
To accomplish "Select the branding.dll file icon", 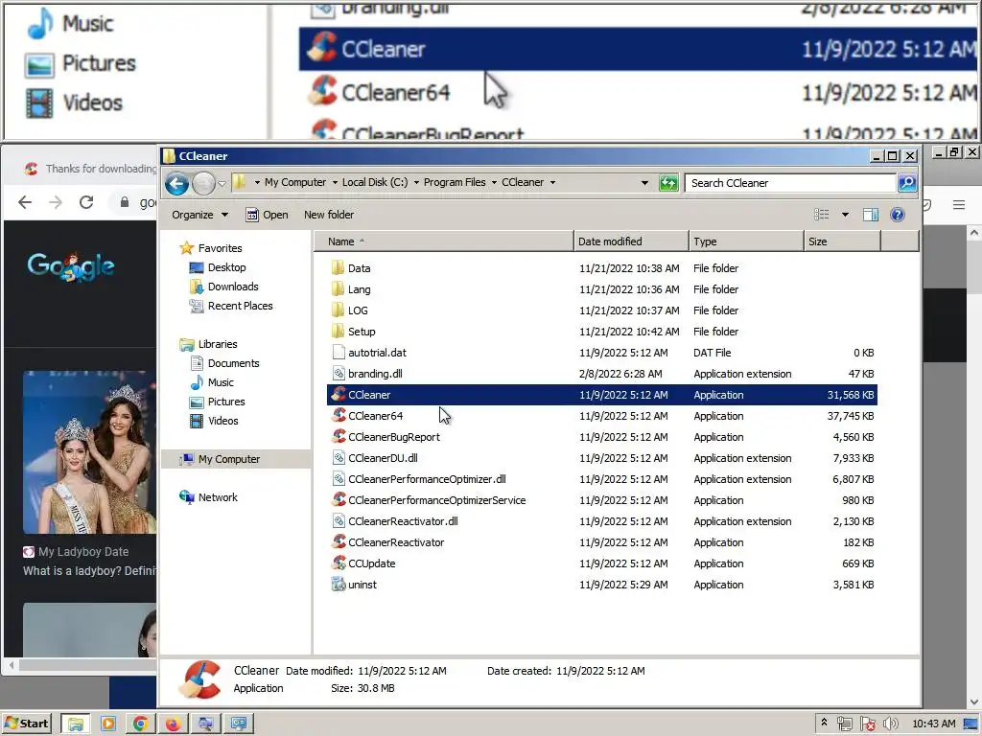I will [x=339, y=374].
